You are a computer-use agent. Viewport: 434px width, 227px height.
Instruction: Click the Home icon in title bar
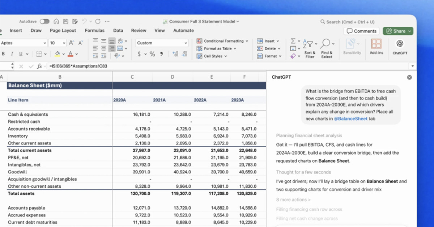pos(56,22)
